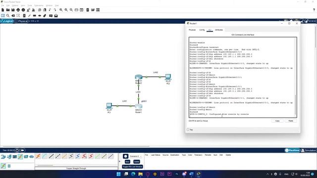Click the Zoom In magnifier icon
Image resolution: width=317 pixels, height=178 pixels.
coord(61,10)
